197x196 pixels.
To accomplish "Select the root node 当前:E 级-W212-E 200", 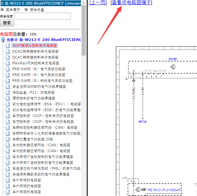I will tap(44, 40).
